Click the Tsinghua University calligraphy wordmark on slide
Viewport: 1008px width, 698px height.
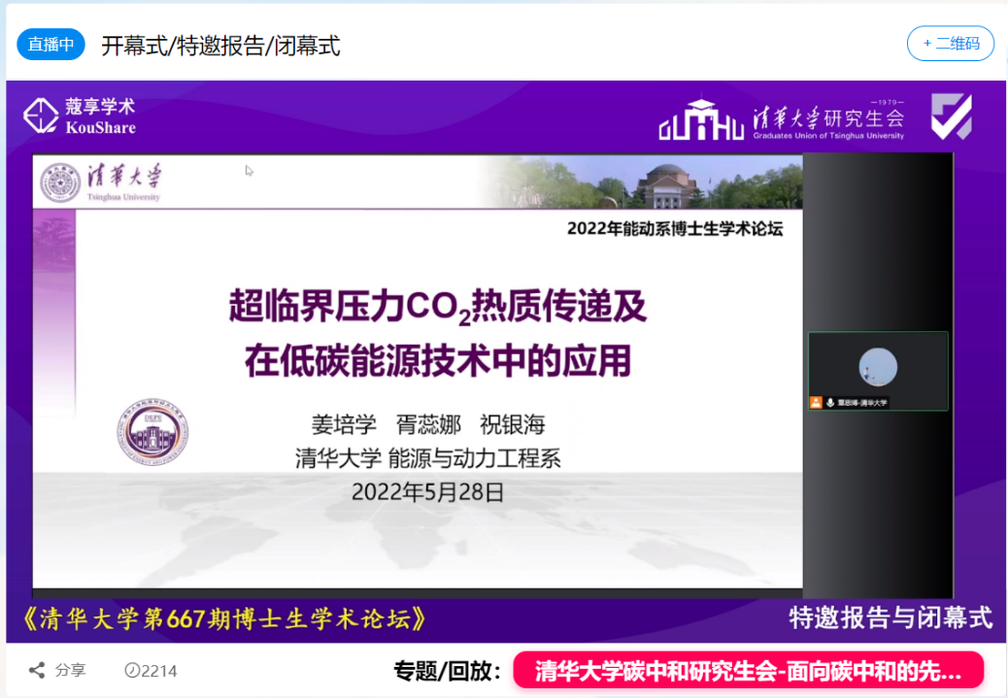pyautogui.click(x=124, y=182)
